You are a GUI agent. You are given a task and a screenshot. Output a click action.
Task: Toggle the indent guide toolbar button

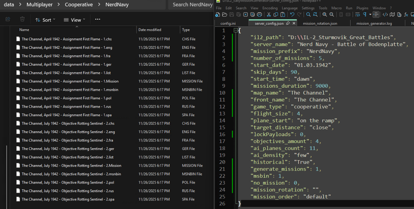[x=376, y=14]
